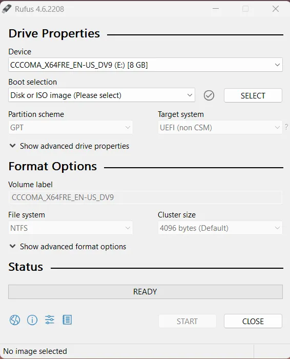The width and height of the screenshot is (290, 359).
Task: Open the File system NTFS dropdown
Action: click(x=70, y=228)
